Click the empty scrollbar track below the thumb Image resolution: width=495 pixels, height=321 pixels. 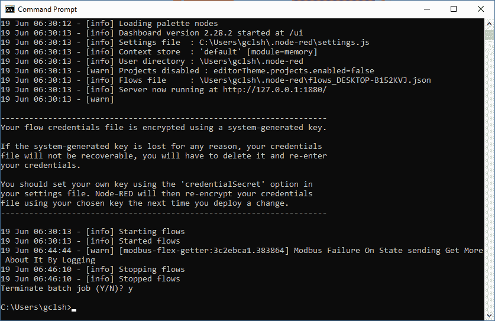click(489, 175)
